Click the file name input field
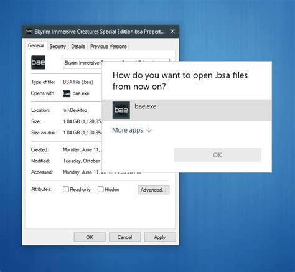295x272 pixels. (x=83, y=63)
